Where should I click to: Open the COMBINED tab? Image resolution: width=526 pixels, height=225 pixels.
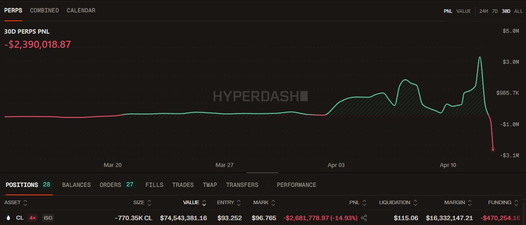pos(44,11)
